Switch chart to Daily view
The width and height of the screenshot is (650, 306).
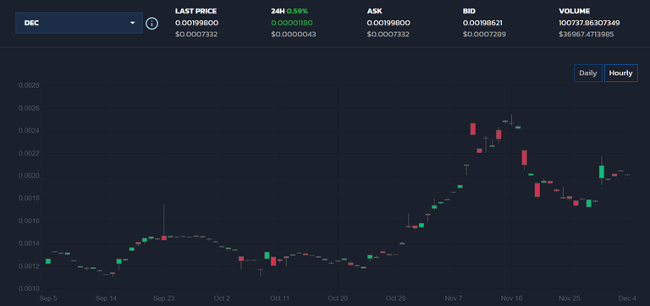click(x=588, y=74)
